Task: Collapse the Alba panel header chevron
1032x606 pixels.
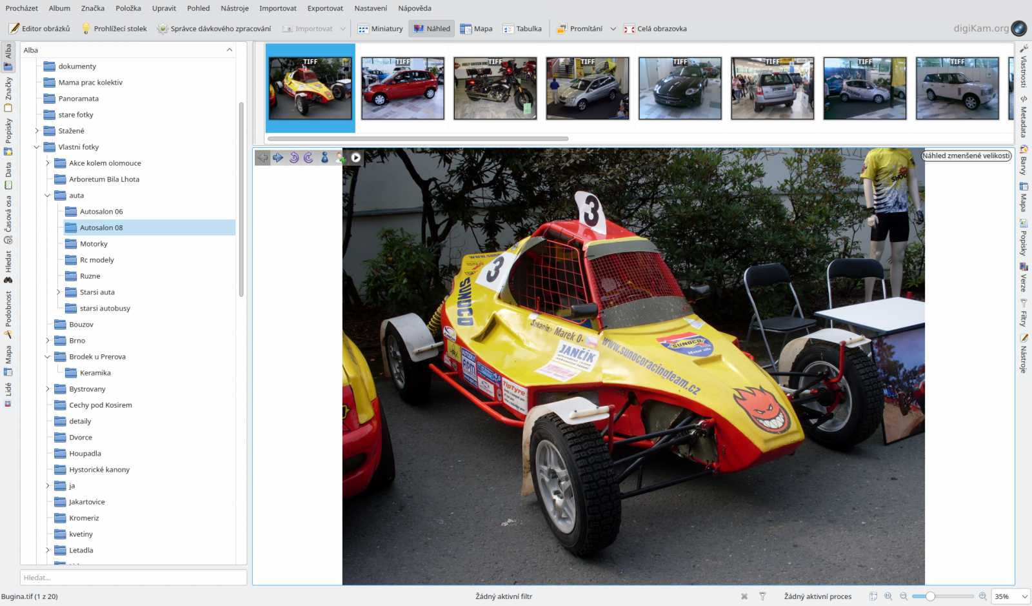Action: click(x=229, y=50)
